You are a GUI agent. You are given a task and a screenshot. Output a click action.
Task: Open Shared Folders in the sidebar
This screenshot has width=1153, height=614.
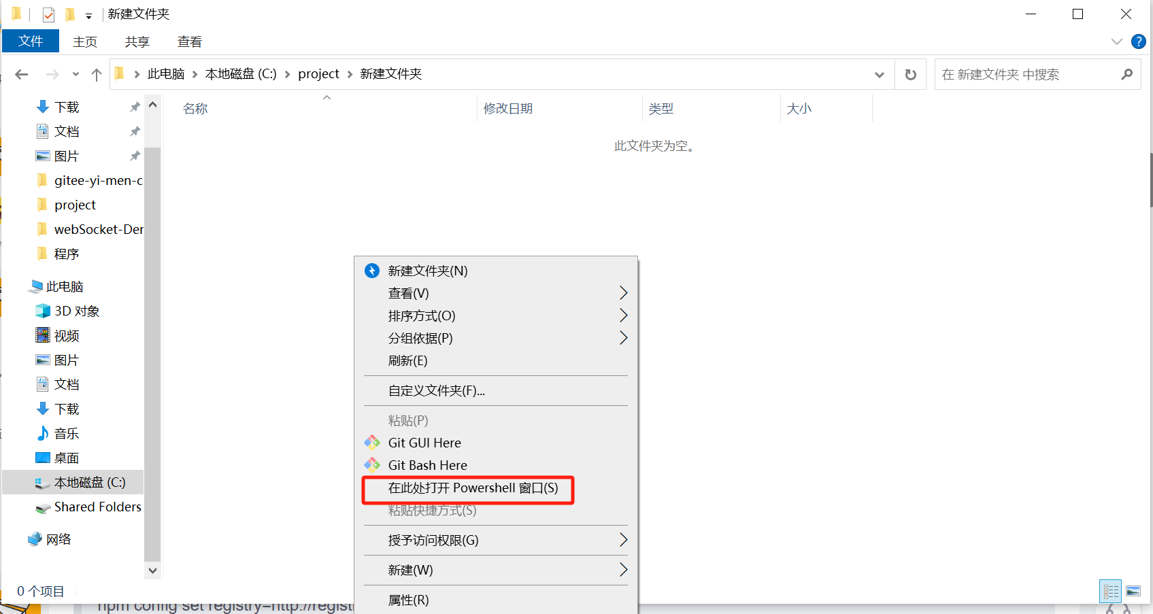pos(88,507)
